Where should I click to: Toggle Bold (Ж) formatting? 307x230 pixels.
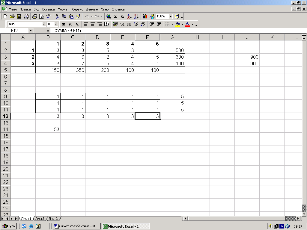[x=64, y=24]
